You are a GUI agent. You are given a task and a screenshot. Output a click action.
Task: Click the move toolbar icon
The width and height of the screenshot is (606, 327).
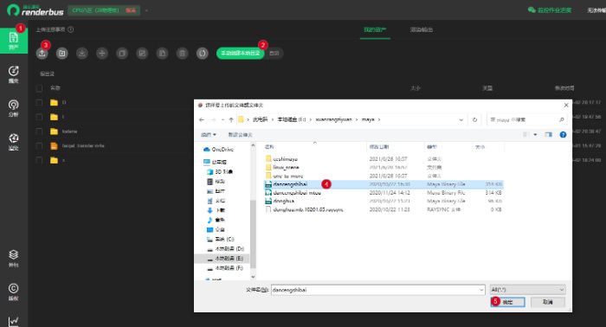pyautogui.click(x=102, y=54)
